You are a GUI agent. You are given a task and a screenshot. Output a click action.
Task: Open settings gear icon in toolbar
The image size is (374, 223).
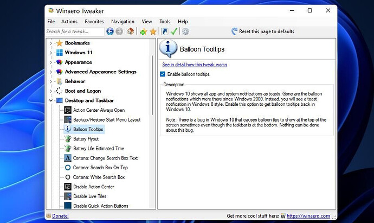click(x=185, y=31)
